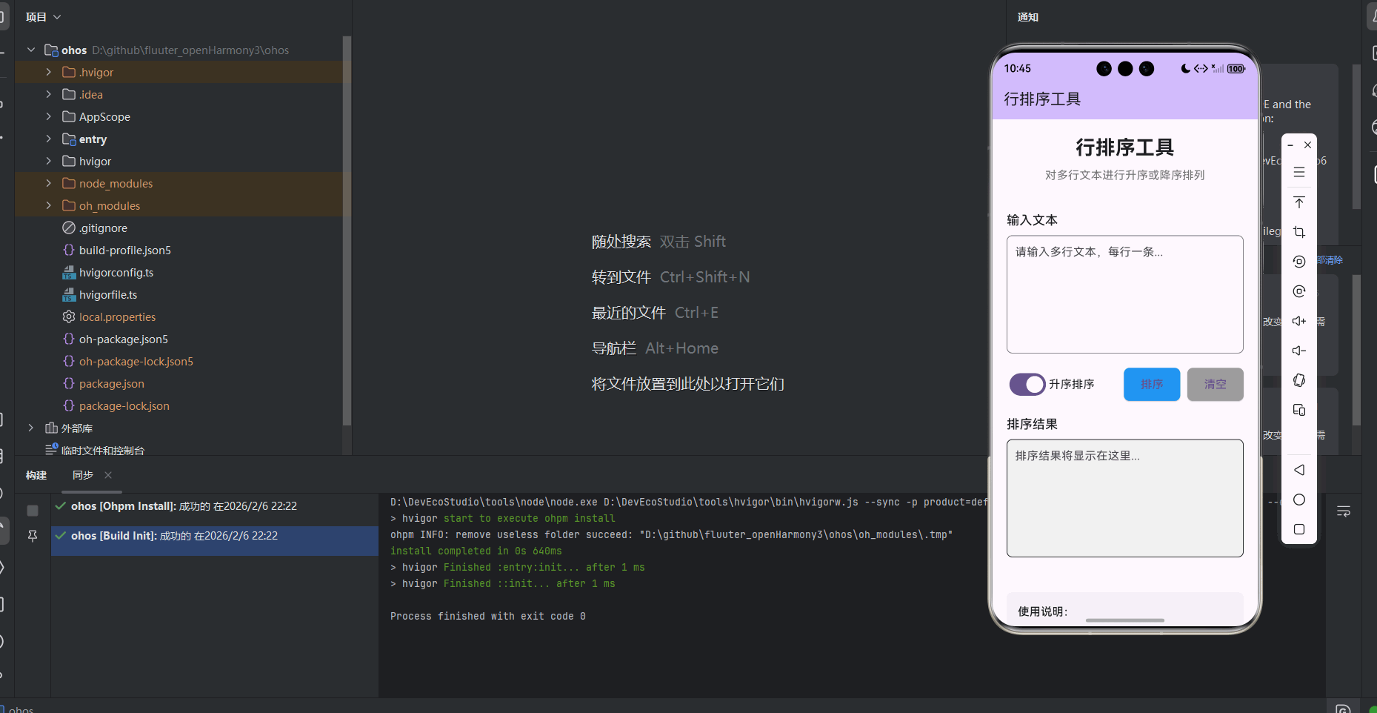
Task: Open hvigorconfig.ts file
Action: pos(116,272)
